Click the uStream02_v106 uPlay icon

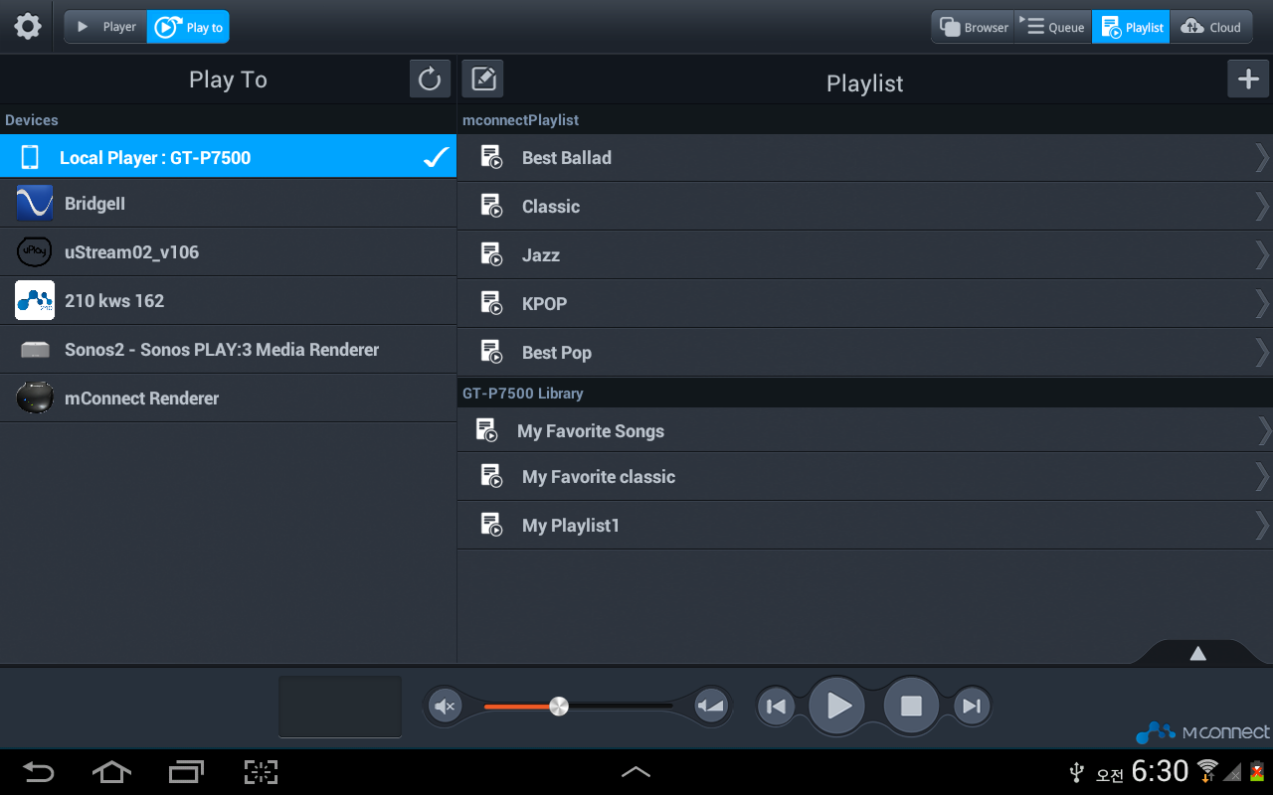(x=35, y=252)
